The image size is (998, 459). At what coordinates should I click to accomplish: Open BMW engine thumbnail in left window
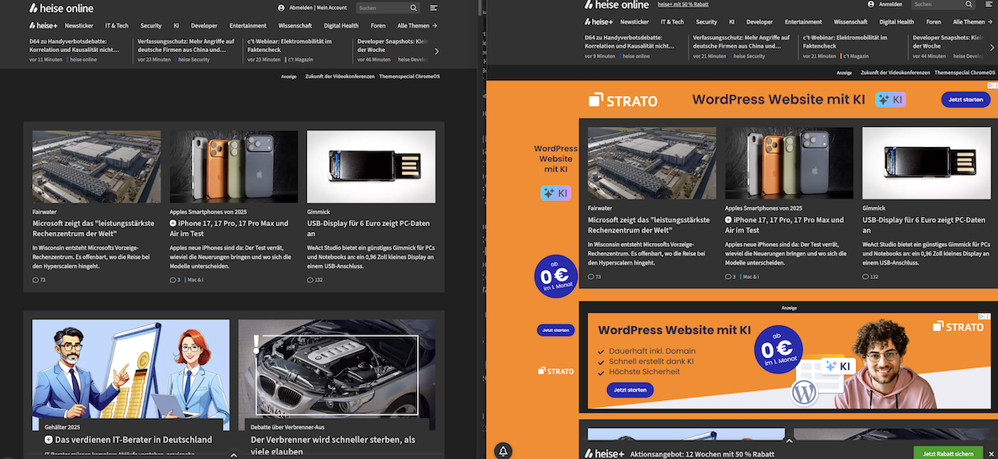[336, 374]
